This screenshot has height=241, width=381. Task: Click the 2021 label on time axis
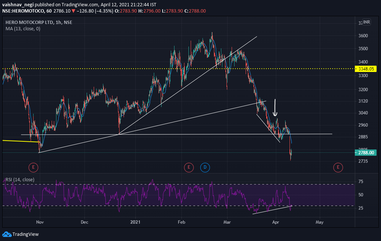pyautogui.click(x=135, y=222)
